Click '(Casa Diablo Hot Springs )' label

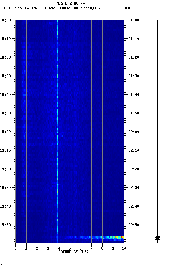[x=72, y=8]
